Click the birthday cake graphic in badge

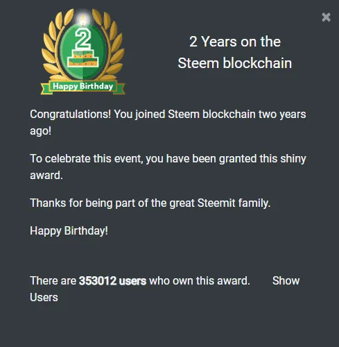(x=83, y=58)
